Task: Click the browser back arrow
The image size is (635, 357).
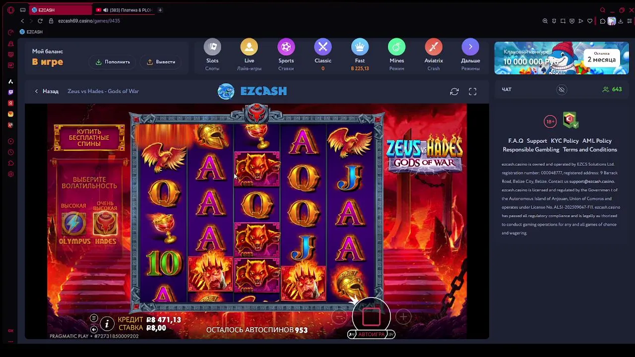Action: [x=22, y=21]
